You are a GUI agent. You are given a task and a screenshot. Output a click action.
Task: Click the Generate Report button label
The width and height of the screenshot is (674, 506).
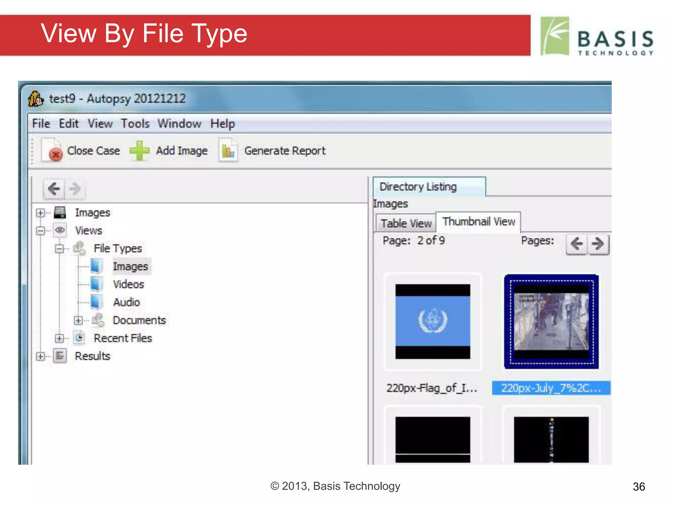(x=285, y=151)
